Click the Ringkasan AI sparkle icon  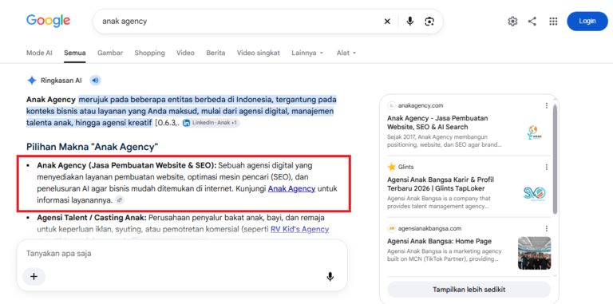pyautogui.click(x=32, y=81)
